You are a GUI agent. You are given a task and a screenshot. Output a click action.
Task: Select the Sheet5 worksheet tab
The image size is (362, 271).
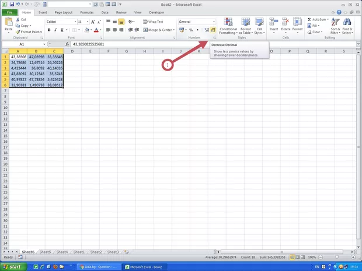point(45,252)
